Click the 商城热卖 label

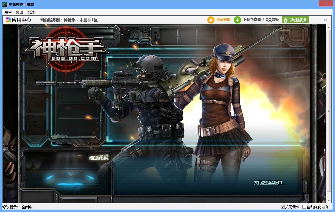(x=99, y=157)
